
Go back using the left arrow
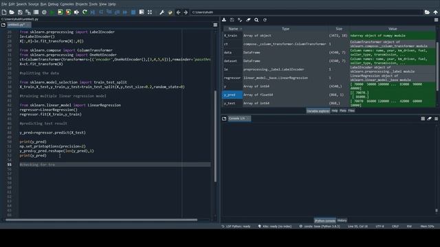(x=178, y=12)
